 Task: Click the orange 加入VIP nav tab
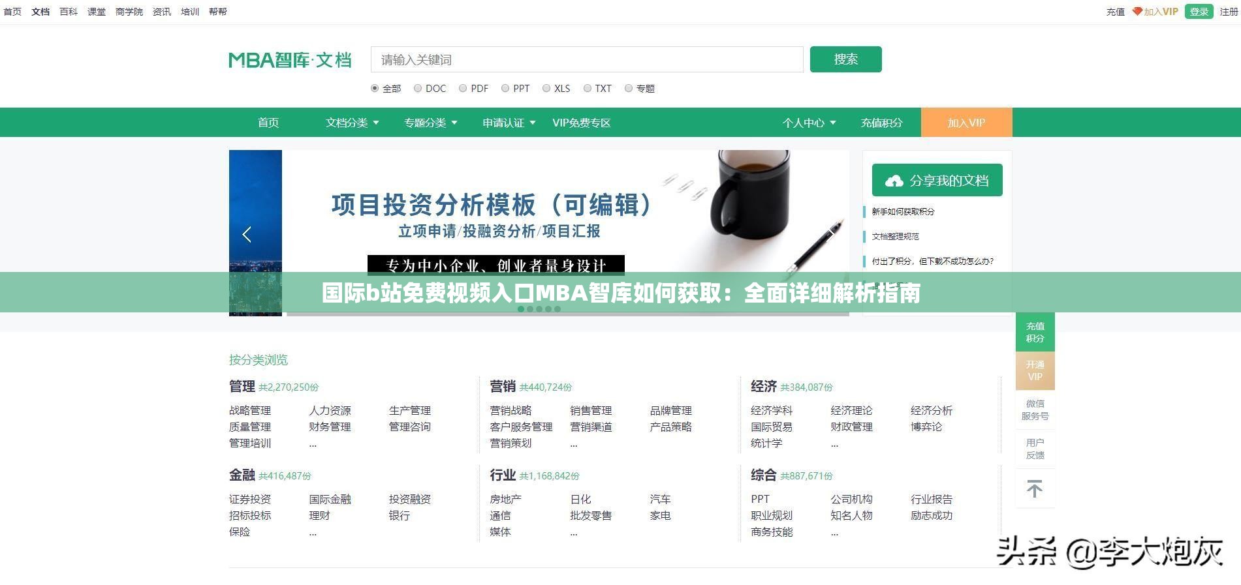967,123
